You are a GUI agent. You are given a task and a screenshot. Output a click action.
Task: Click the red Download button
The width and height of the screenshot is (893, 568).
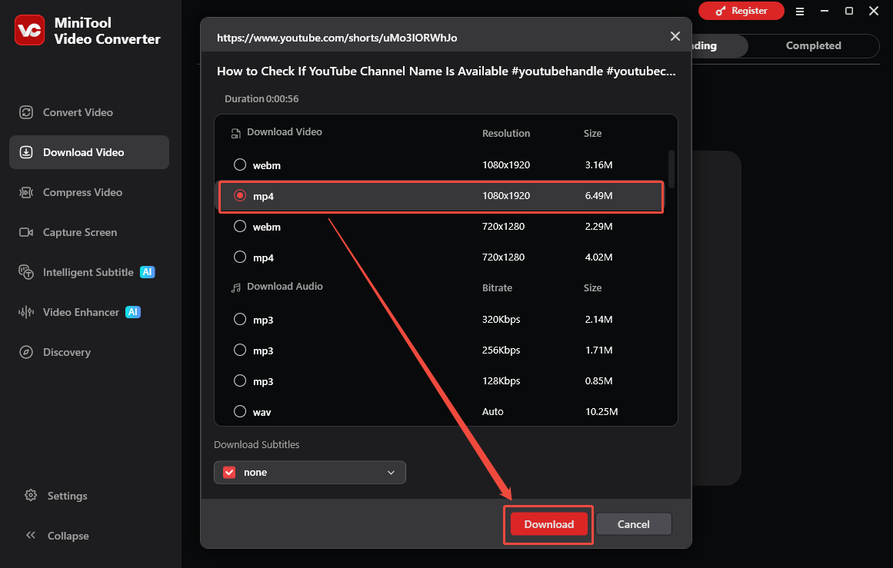pyautogui.click(x=549, y=524)
